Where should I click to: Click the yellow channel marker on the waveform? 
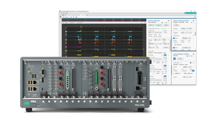(x=66, y=32)
